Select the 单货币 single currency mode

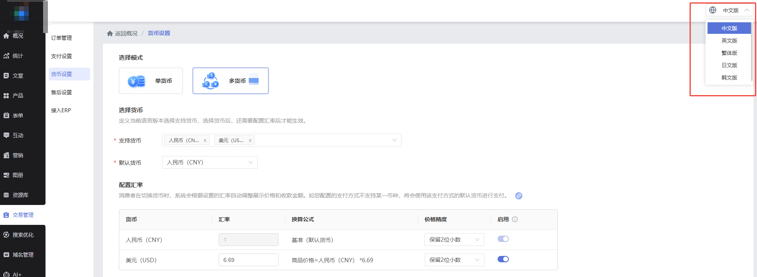point(151,81)
